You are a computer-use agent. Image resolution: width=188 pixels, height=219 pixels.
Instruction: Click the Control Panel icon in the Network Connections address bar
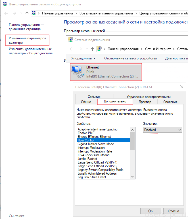100,49
